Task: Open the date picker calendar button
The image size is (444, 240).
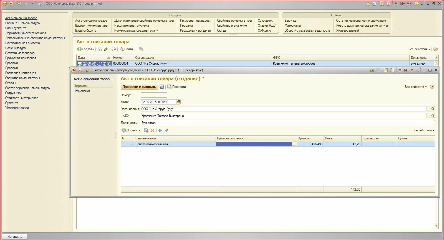Action: 178,102
